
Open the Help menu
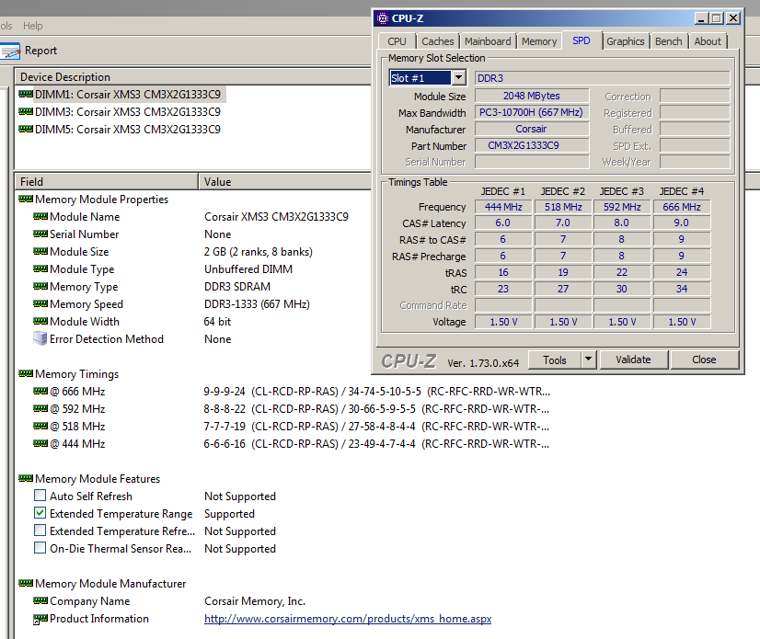click(33, 26)
